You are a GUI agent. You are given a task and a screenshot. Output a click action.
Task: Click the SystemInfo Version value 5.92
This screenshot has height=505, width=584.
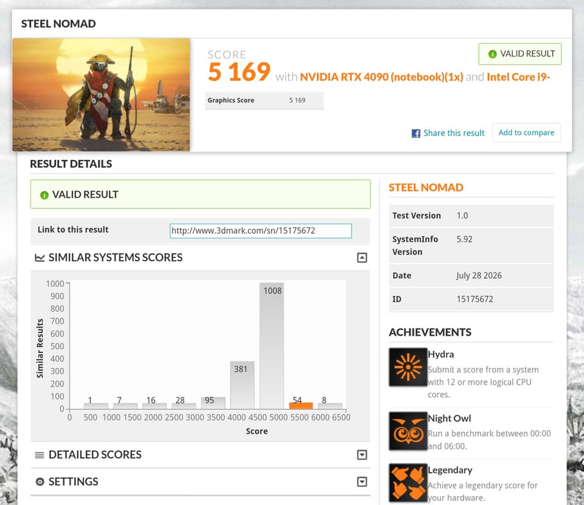tap(464, 239)
